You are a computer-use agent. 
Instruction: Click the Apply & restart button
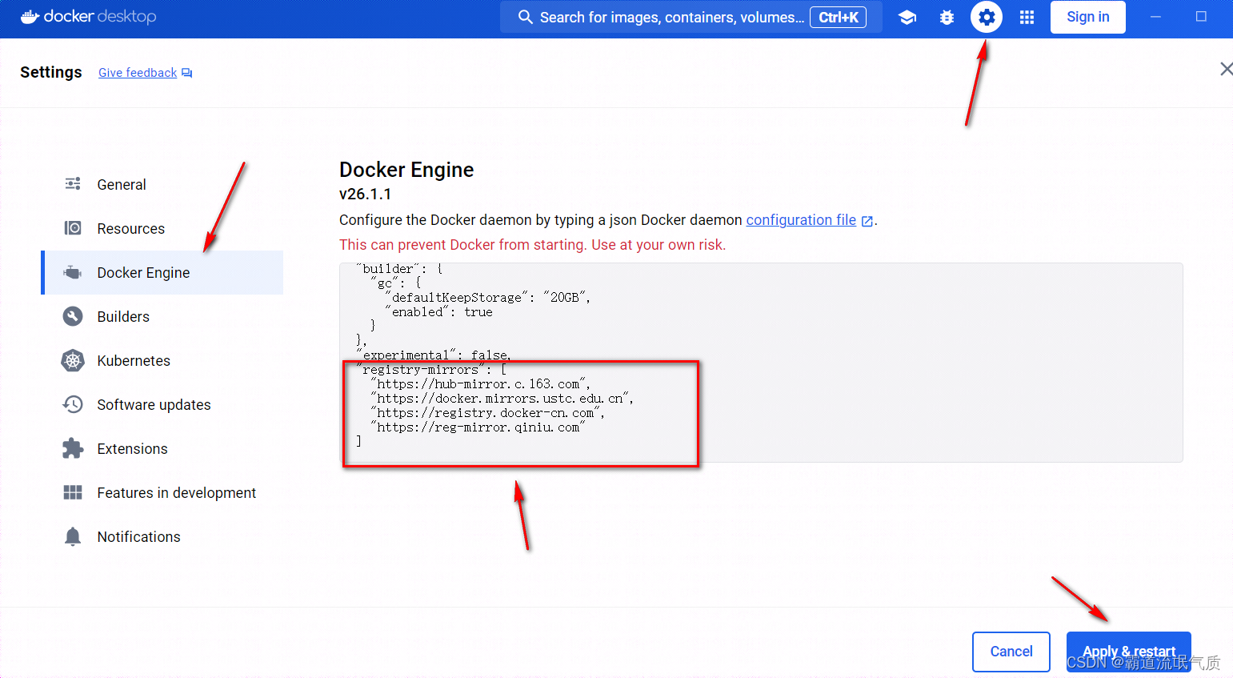1128,652
